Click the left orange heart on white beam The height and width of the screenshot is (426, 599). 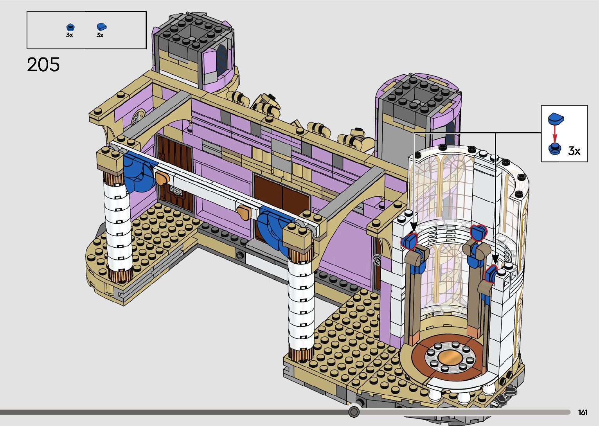162,178
